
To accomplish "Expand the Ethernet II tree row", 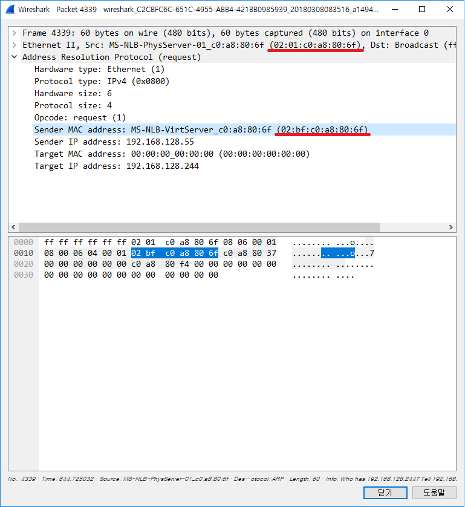I will coord(15,45).
